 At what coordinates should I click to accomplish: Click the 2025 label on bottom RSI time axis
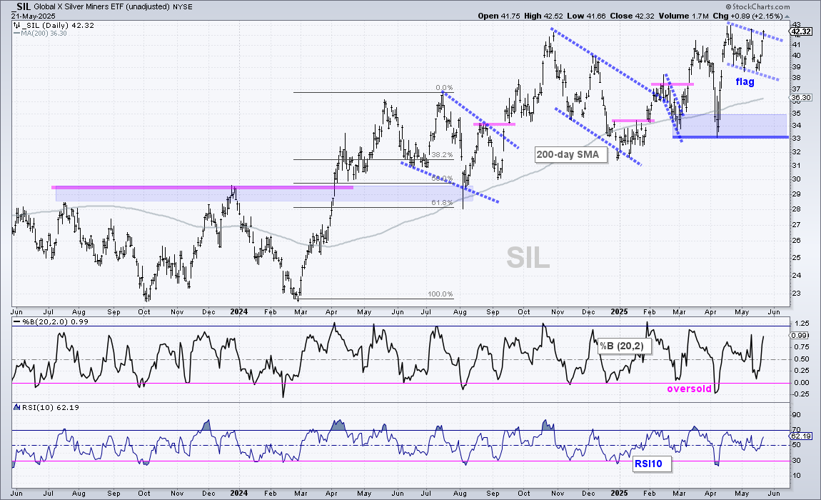pyautogui.click(x=619, y=493)
